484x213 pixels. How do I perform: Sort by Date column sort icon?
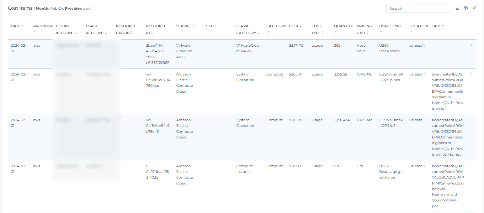(x=22, y=26)
